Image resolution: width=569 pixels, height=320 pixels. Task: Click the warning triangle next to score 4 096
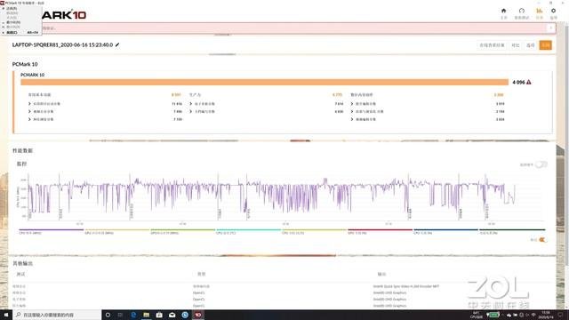pos(529,82)
